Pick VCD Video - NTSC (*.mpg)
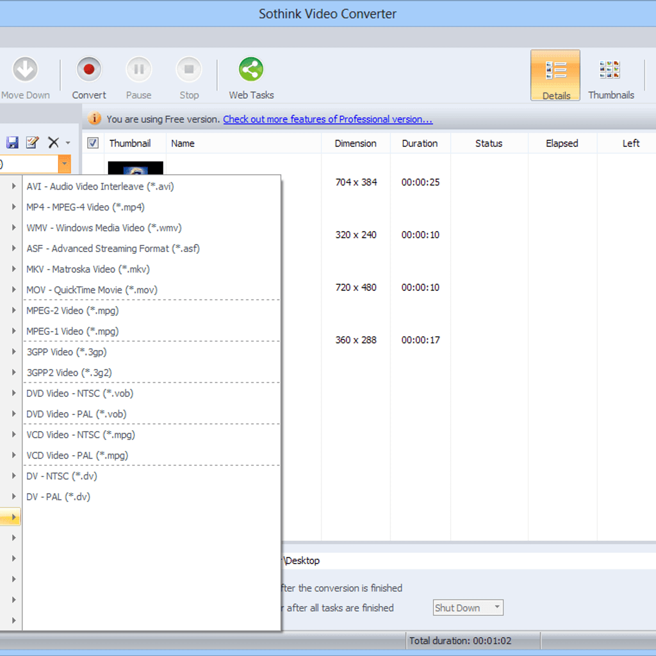 (x=152, y=435)
